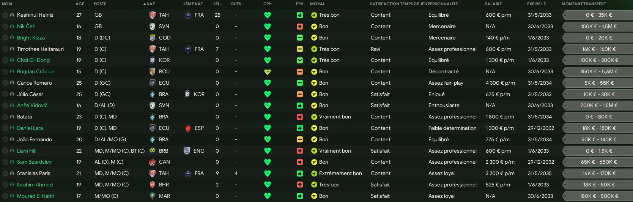
Task: Select the checkmark circle beside Mourad El Hariri
Action: coord(5,196)
